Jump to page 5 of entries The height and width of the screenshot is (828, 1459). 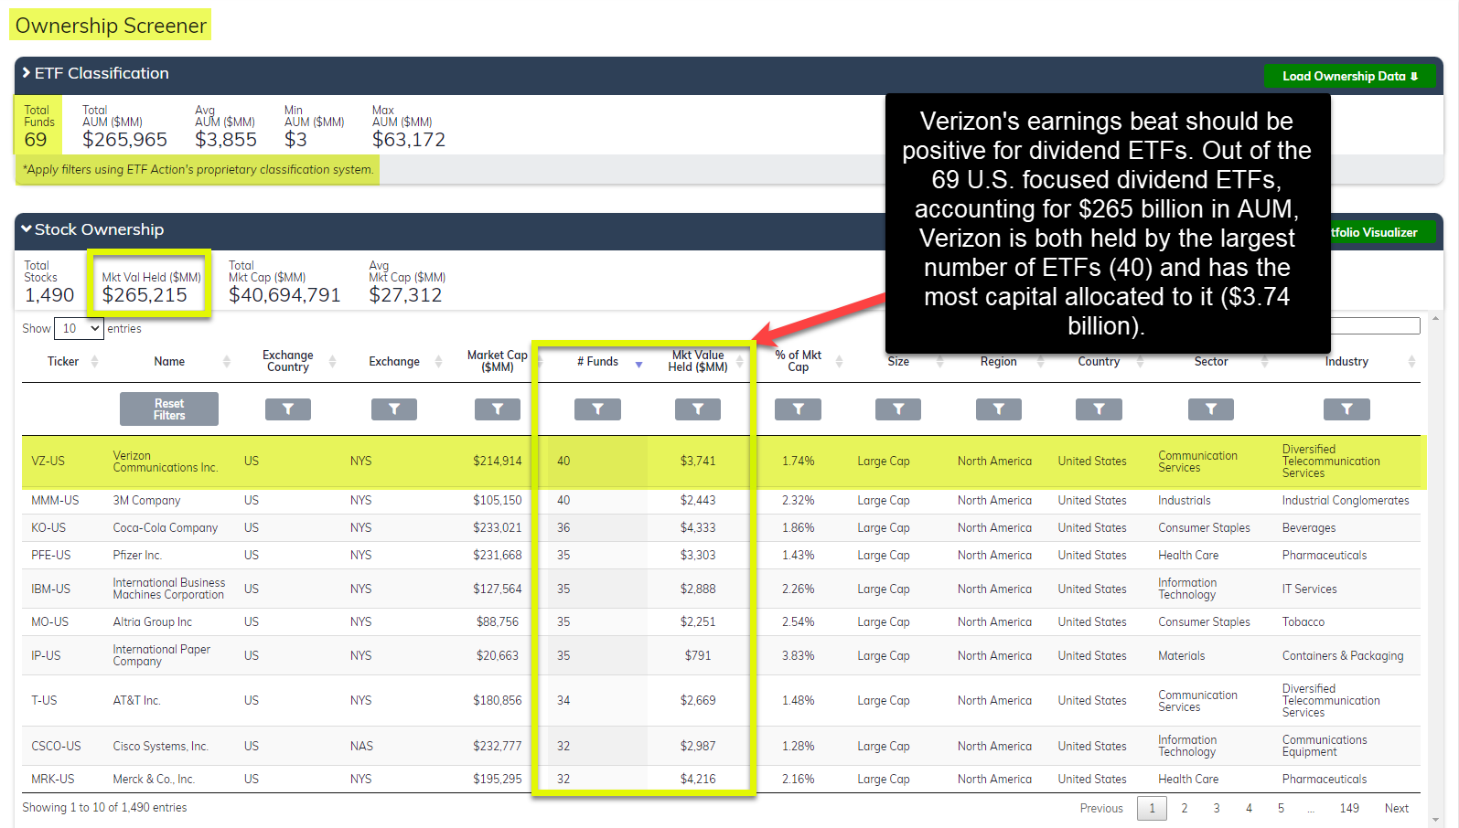[x=1281, y=809]
